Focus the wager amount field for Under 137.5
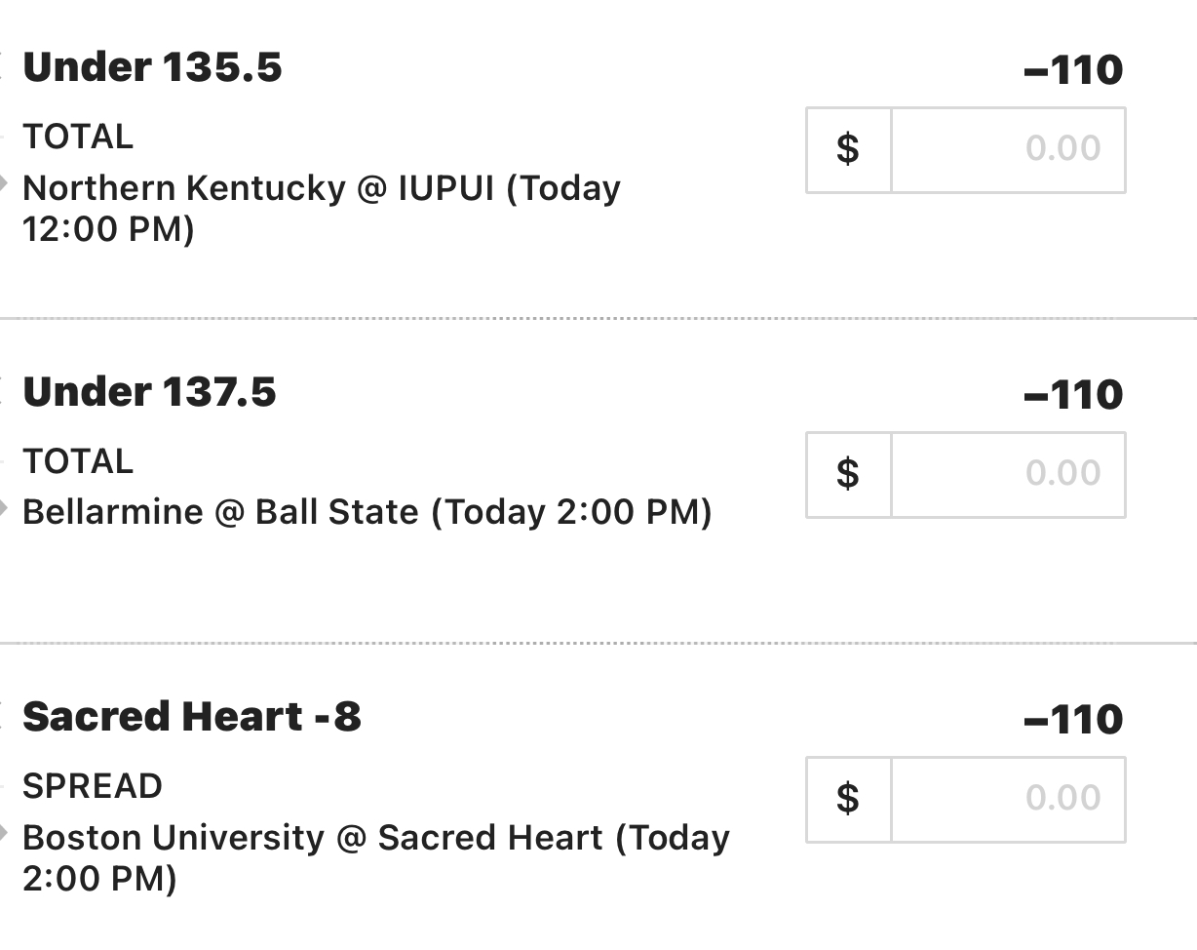 [x=1008, y=474]
